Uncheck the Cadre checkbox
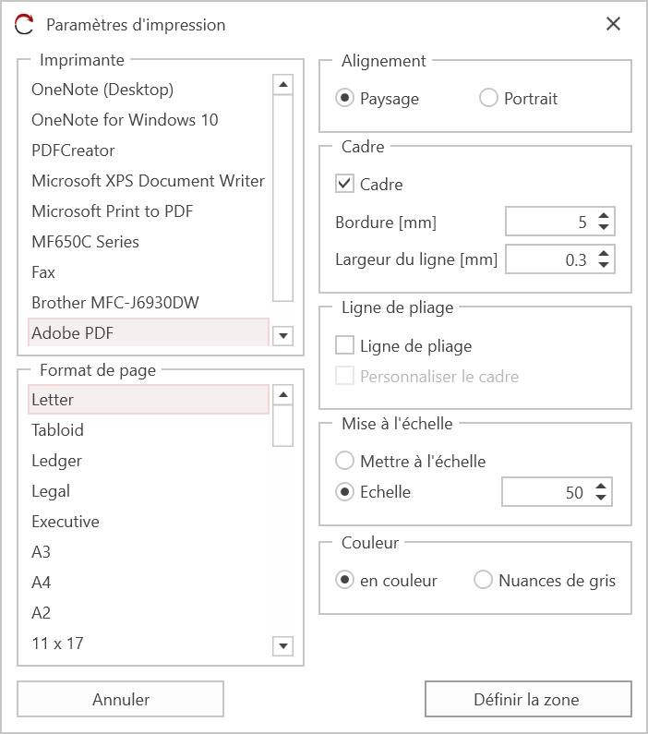 [x=345, y=184]
